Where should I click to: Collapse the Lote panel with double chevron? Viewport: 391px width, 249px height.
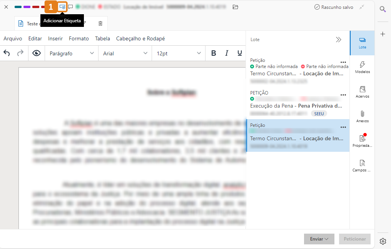coord(338,40)
